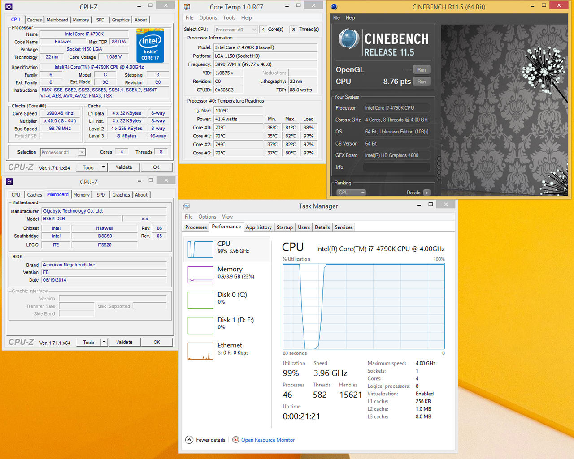Click the CPU-Z title bar icon of the top window
The width and height of the screenshot is (574, 459).
click(x=9, y=7)
